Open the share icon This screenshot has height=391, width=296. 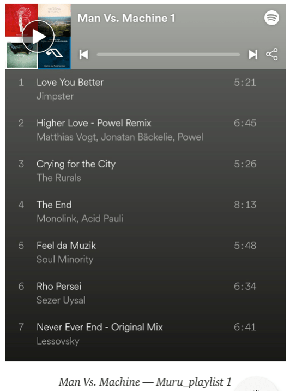pos(272,54)
